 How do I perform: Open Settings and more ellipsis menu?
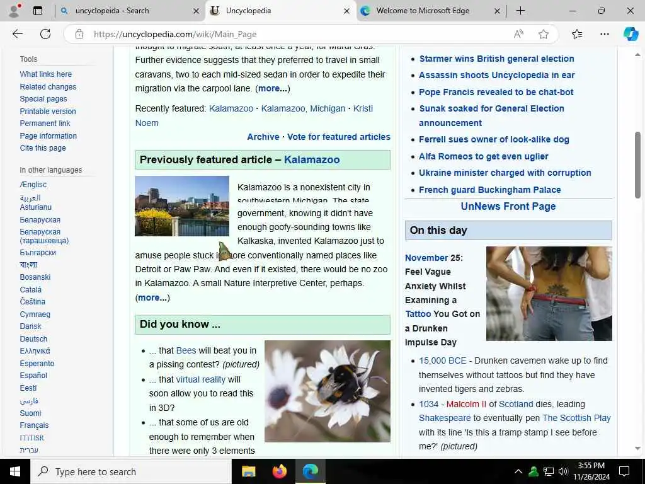(604, 34)
